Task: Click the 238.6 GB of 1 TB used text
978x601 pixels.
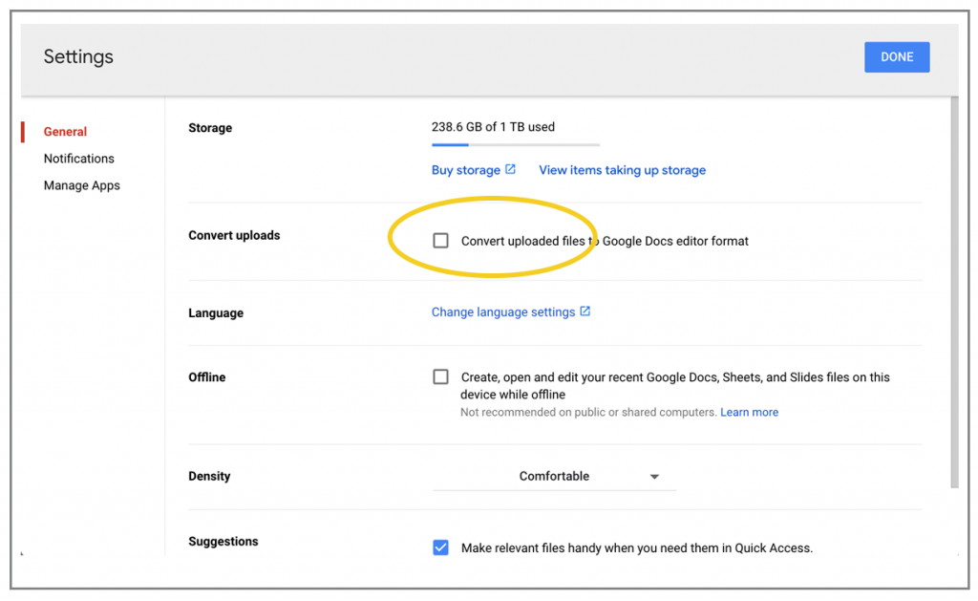Action: click(x=493, y=126)
